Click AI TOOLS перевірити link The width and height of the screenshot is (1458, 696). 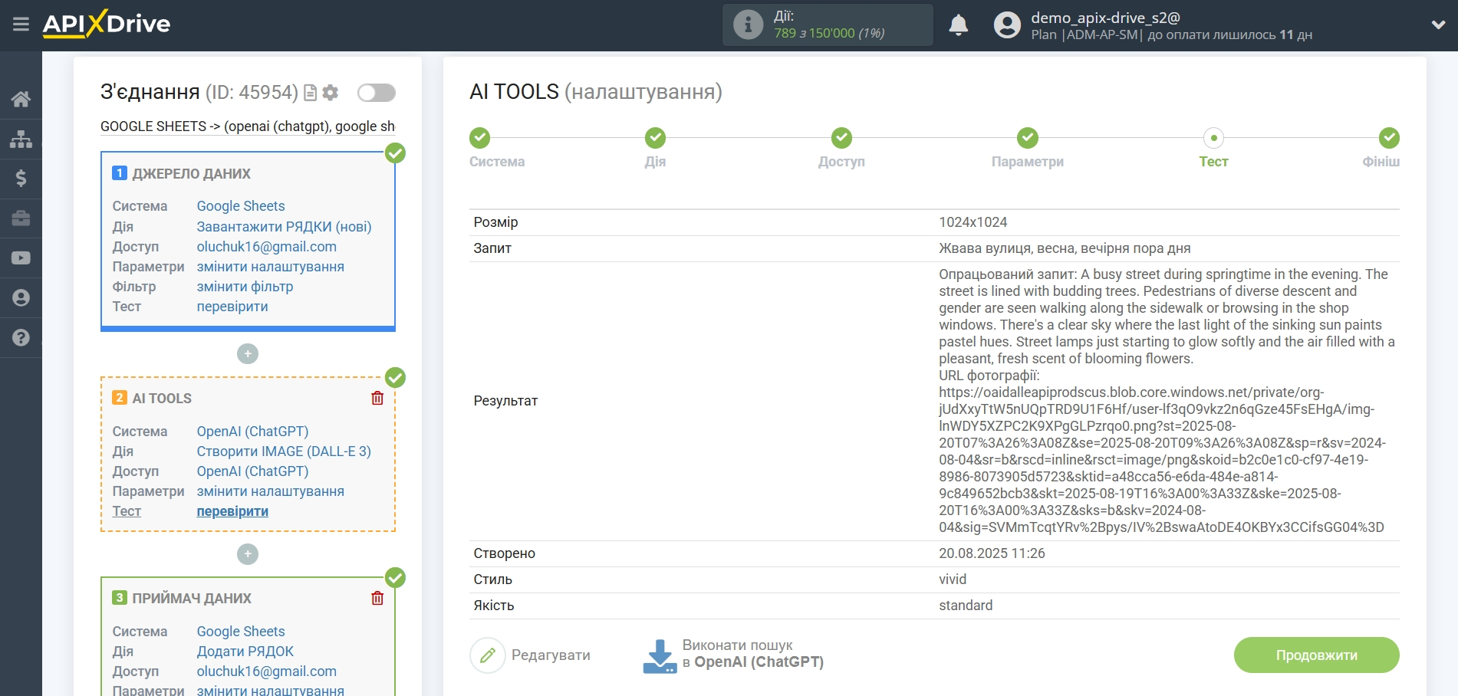(232, 511)
